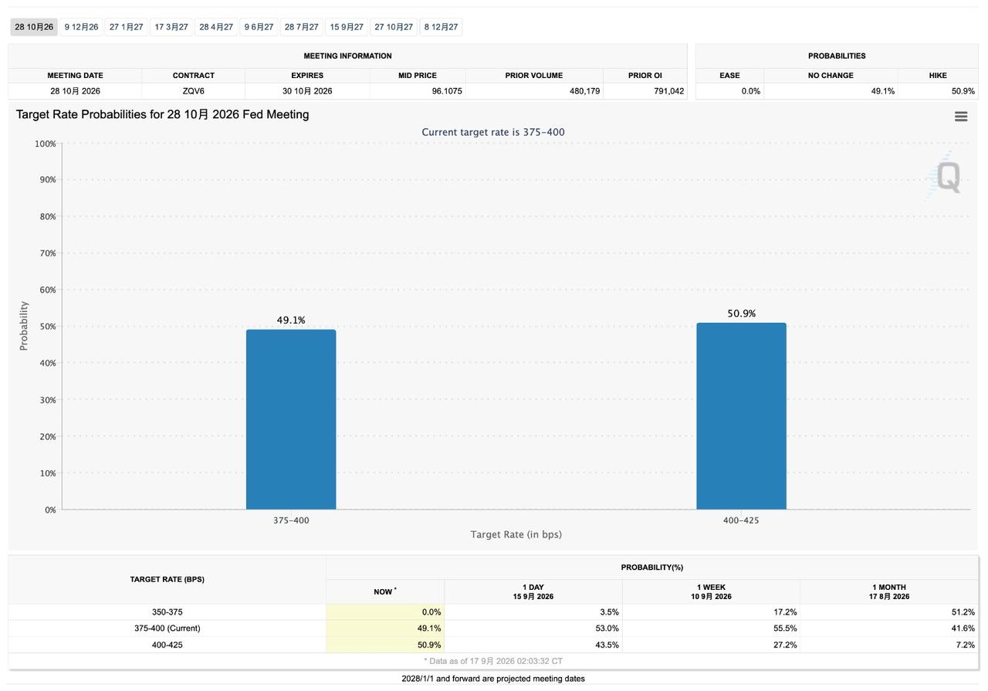
Task: Click the 400-425 probability bar
Action: point(741,416)
